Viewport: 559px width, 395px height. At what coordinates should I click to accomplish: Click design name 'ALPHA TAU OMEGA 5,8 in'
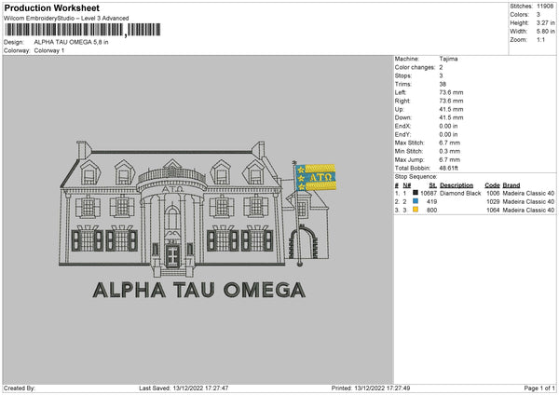pos(72,42)
